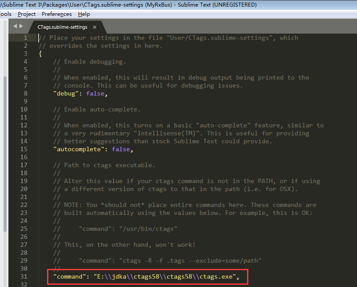The image size is (357, 287).
Task: Click the comment "// Path to ctags executable."
Action: [104, 165]
